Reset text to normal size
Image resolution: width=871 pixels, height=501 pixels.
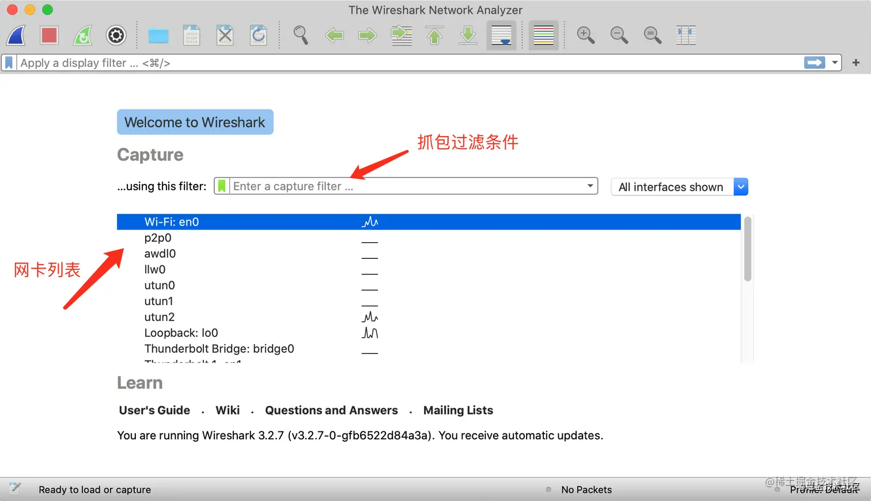point(653,36)
